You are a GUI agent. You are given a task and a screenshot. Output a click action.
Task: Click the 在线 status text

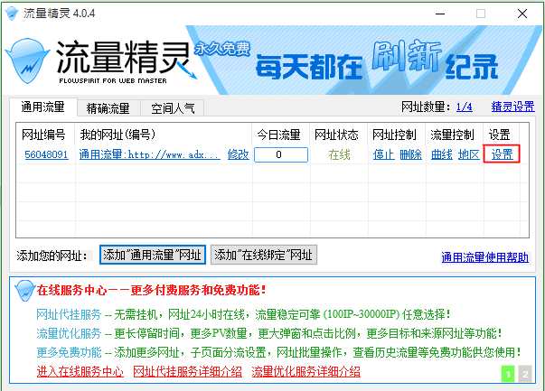coord(339,154)
